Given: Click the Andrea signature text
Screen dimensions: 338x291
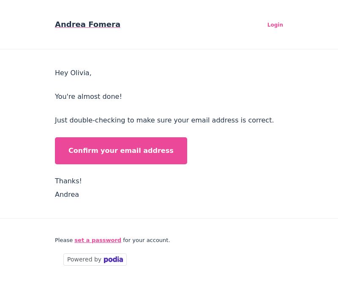Looking at the screenshot, I should [67, 194].
